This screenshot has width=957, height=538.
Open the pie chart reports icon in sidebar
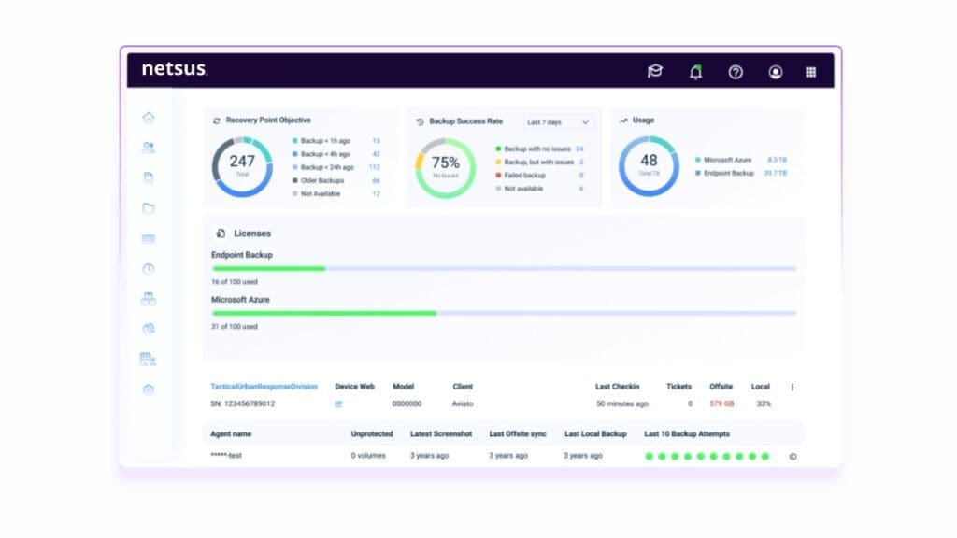coord(149,329)
